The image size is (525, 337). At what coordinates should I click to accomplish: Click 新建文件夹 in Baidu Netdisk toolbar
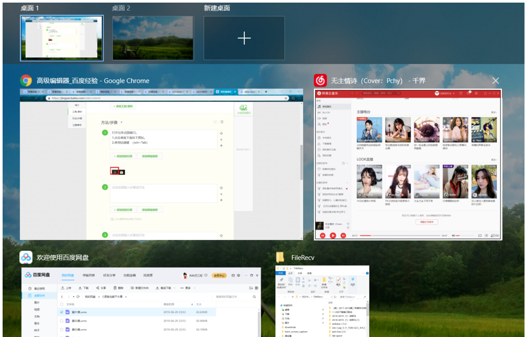(140, 288)
